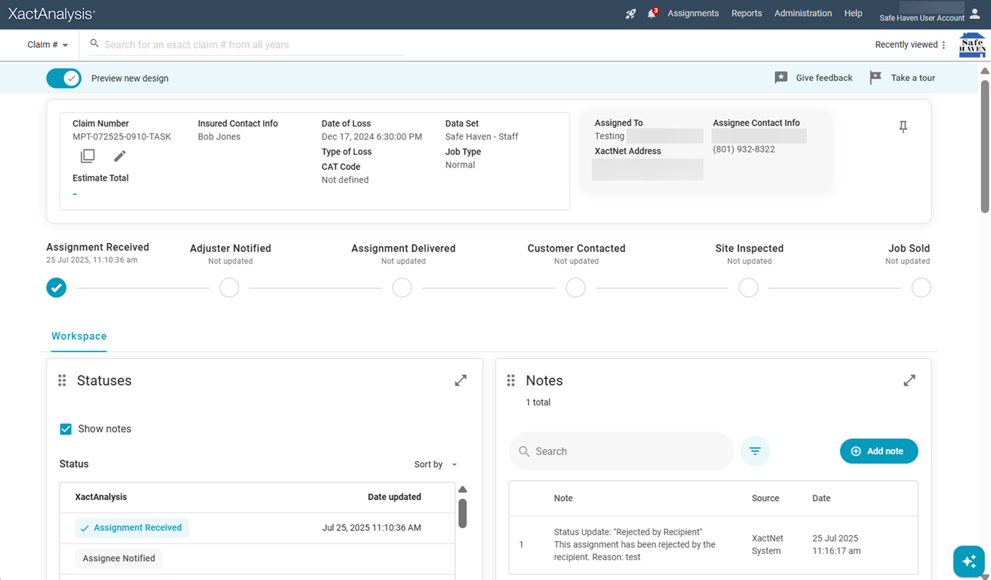The image size is (991, 580).
Task: Uncheck the Show notes checkbox
Action: 66,429
